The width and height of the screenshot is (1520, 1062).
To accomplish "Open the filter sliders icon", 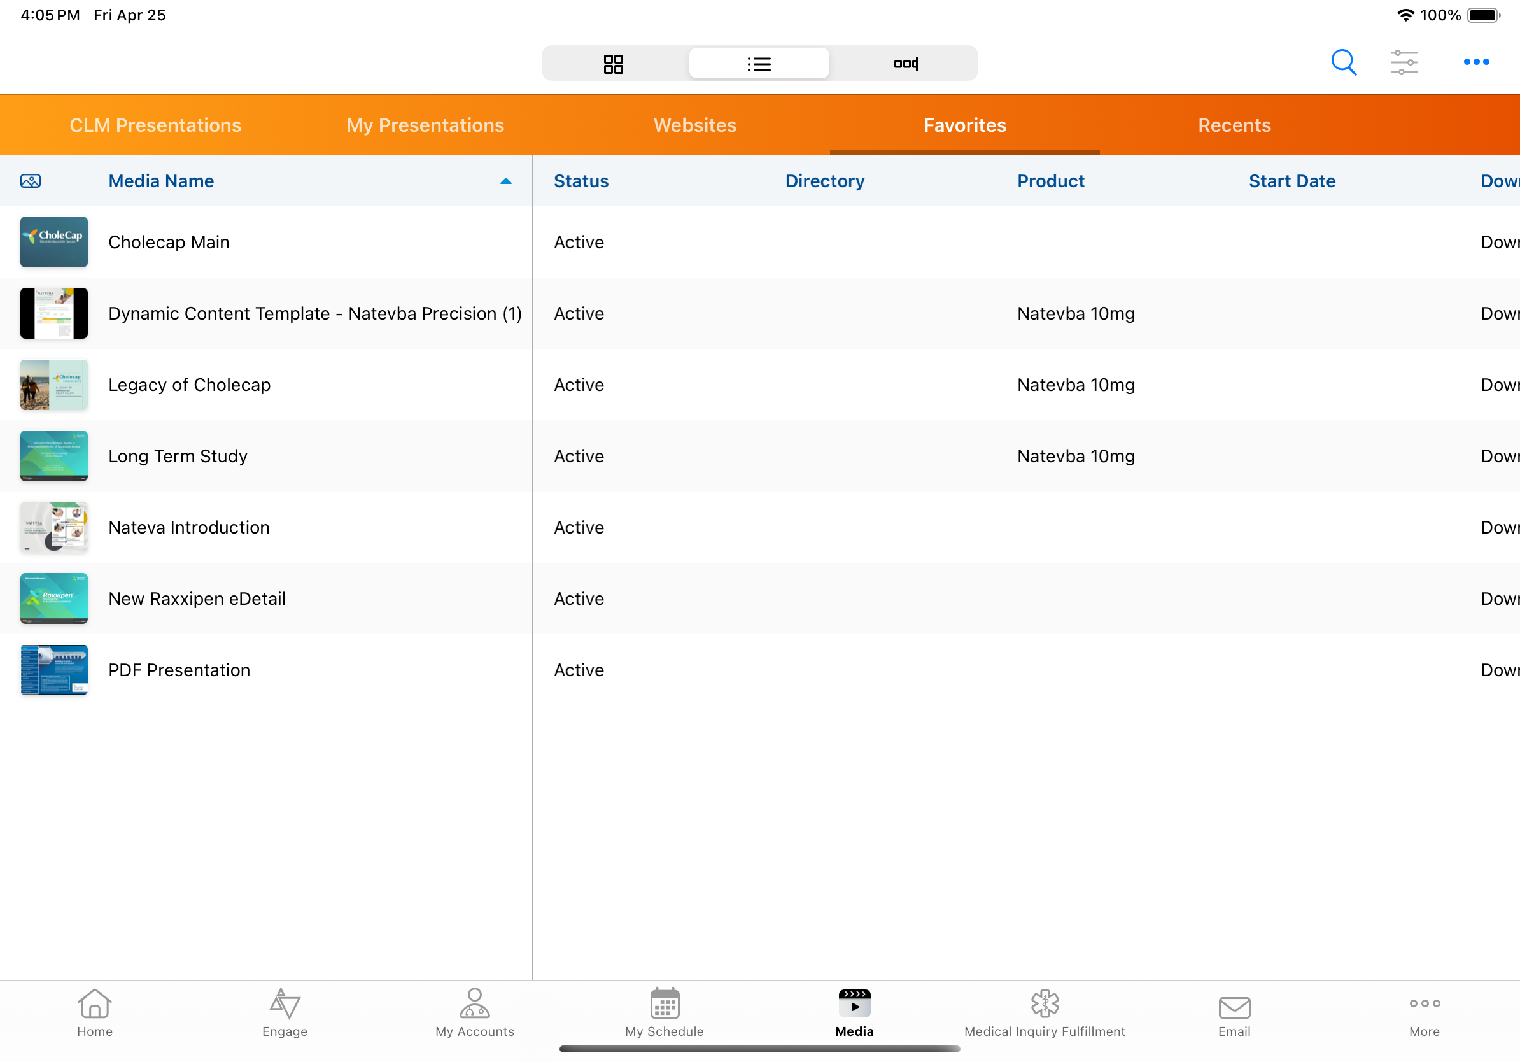I will (1404, 62).
